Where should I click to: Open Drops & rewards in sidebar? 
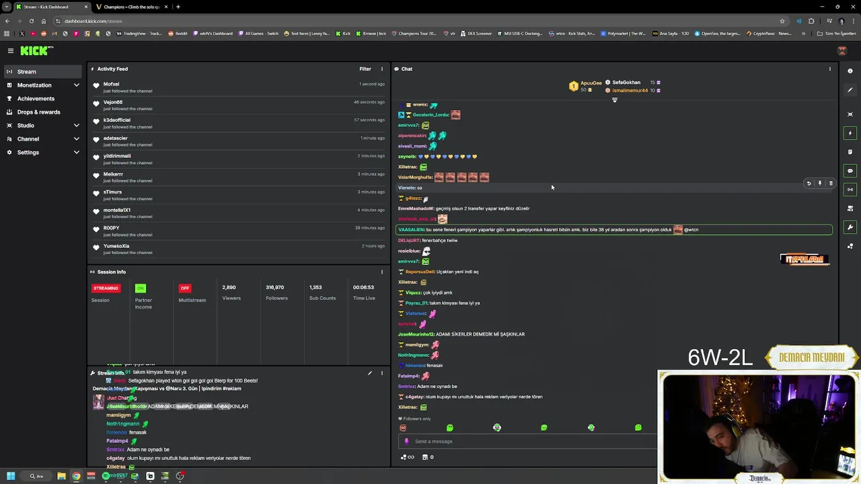coord(42,112)
